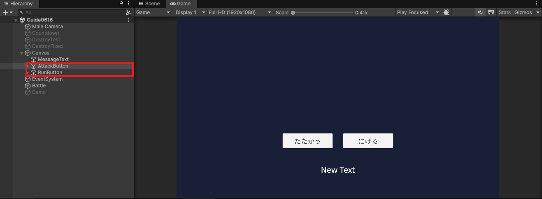Open the Play Focused dropdown

click(x=418, y=12)
